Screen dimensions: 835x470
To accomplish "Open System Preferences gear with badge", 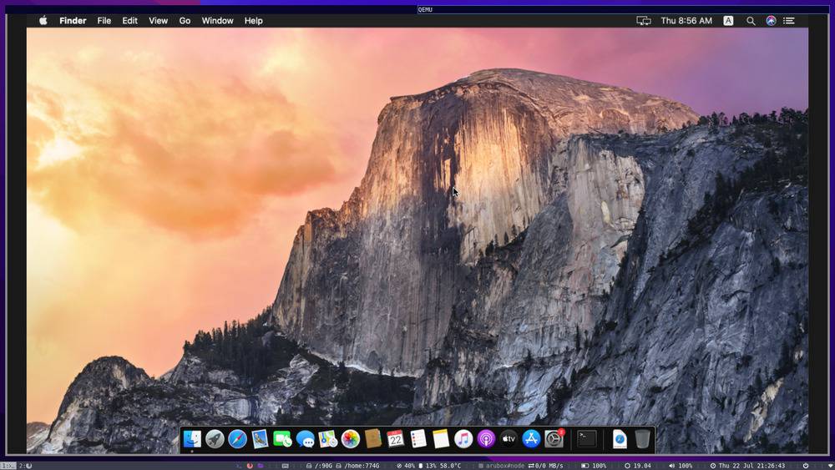I will 554,439.
